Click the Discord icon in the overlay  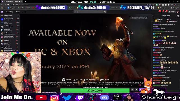[104, 98]
